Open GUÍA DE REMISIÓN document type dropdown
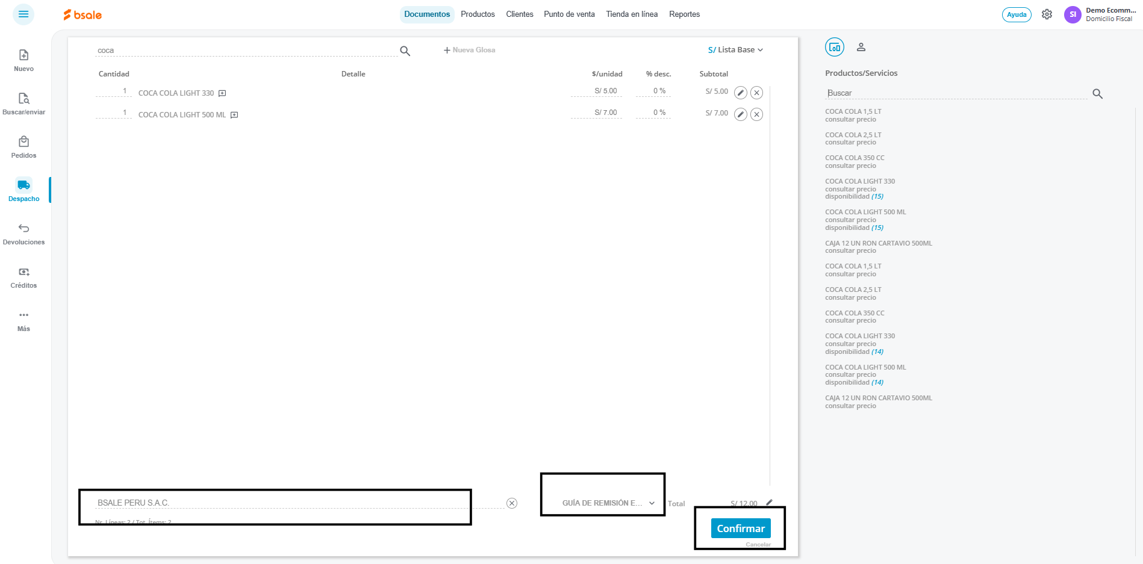Image resolution: width=1143 pixels, height=564 pixels. pyautogui.click(x=608, y=503)
